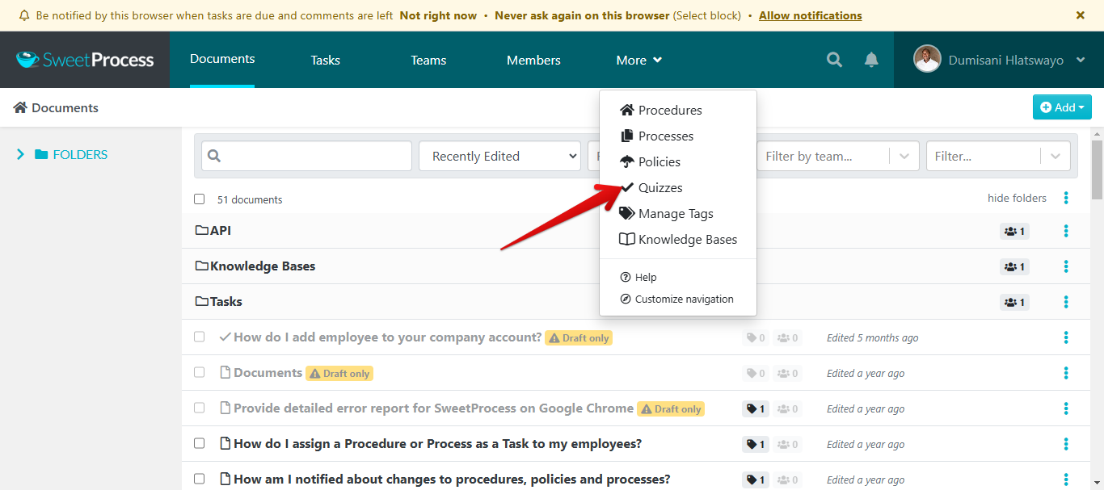Switch to the Tasks tab
Image resolution: width=1104 pixels, height=490 pixels.
[326, 60]
